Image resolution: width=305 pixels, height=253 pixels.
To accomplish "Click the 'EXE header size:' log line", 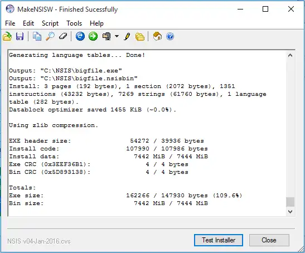I will point(106,141).
